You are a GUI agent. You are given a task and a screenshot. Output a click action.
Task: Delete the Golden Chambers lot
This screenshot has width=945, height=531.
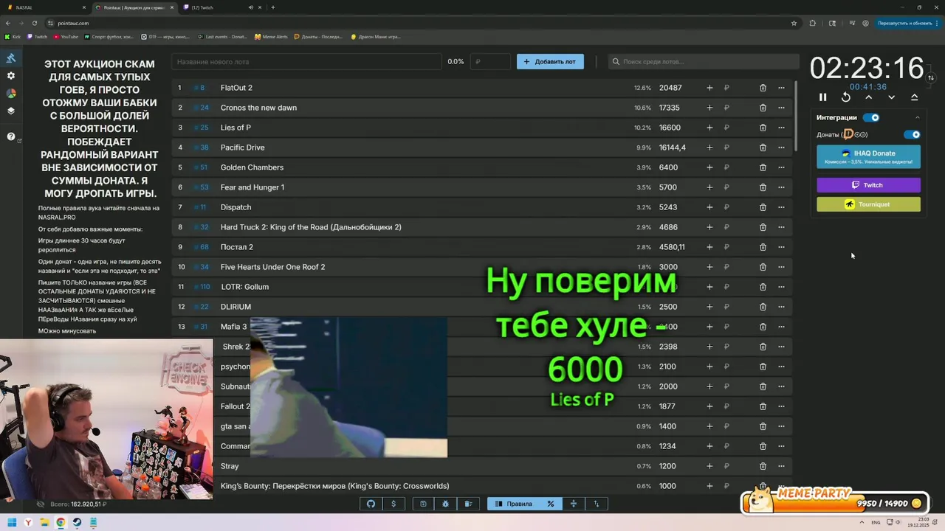(x=763, y=167)
